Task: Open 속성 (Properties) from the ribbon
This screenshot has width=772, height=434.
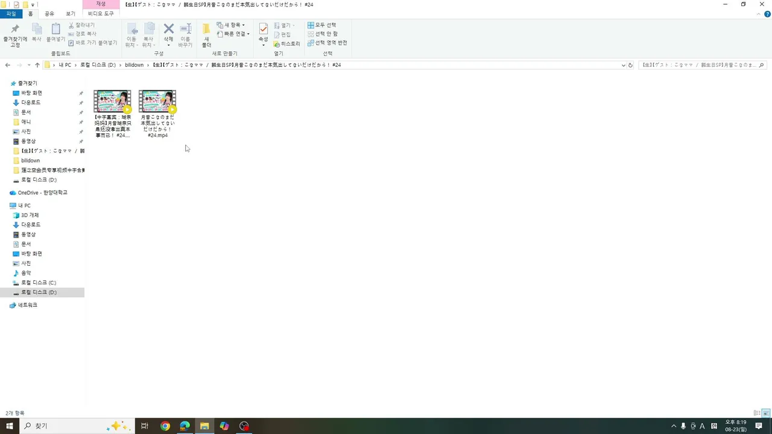Action: [x=264, y=35]
